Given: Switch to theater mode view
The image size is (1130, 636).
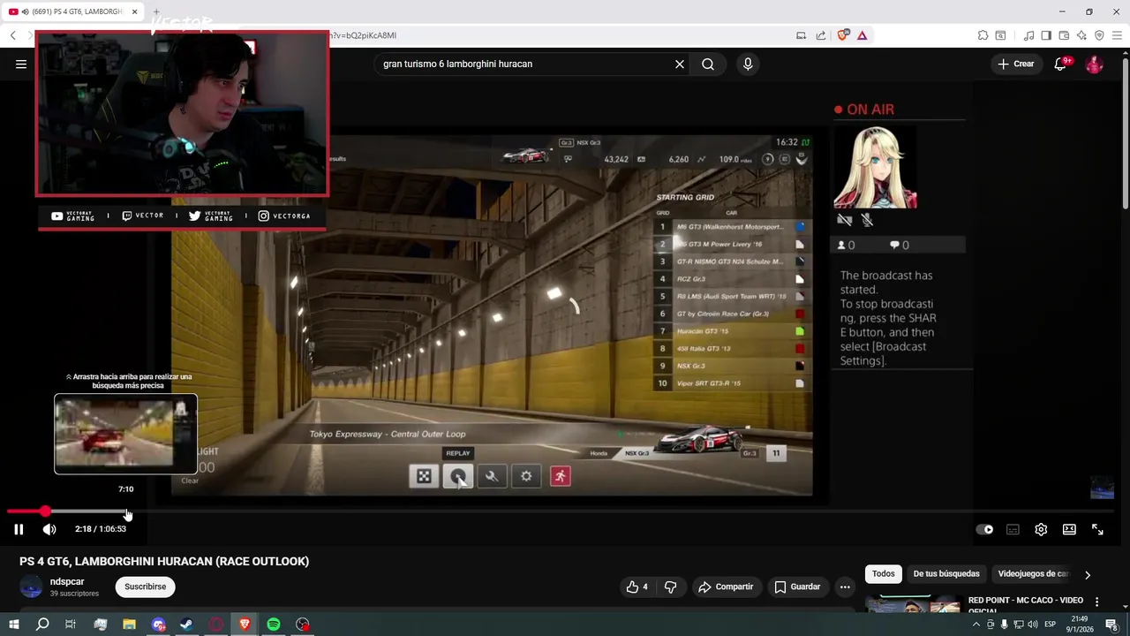Looking at the screenshot, I should [1069, 529].
